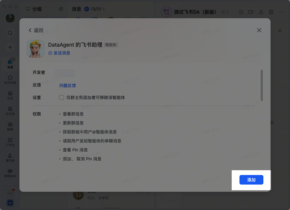Open the 工作台 workbench icon

[10, 142]
